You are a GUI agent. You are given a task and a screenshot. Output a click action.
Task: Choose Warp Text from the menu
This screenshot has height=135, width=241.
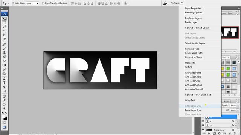click(191, 100)
